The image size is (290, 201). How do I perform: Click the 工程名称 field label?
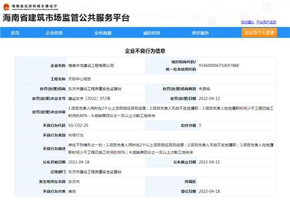tap(58, 79)
